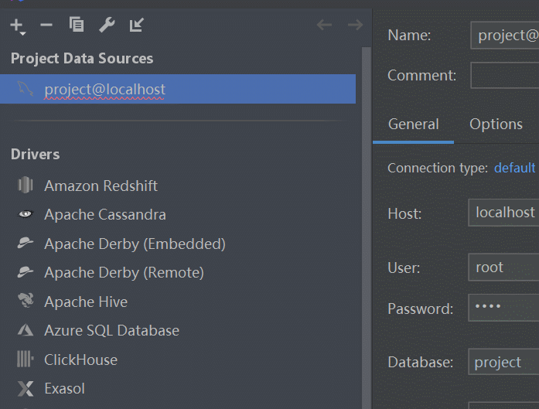
Task: Select Apache Cassandra driver
Action: tap(105, 215)
